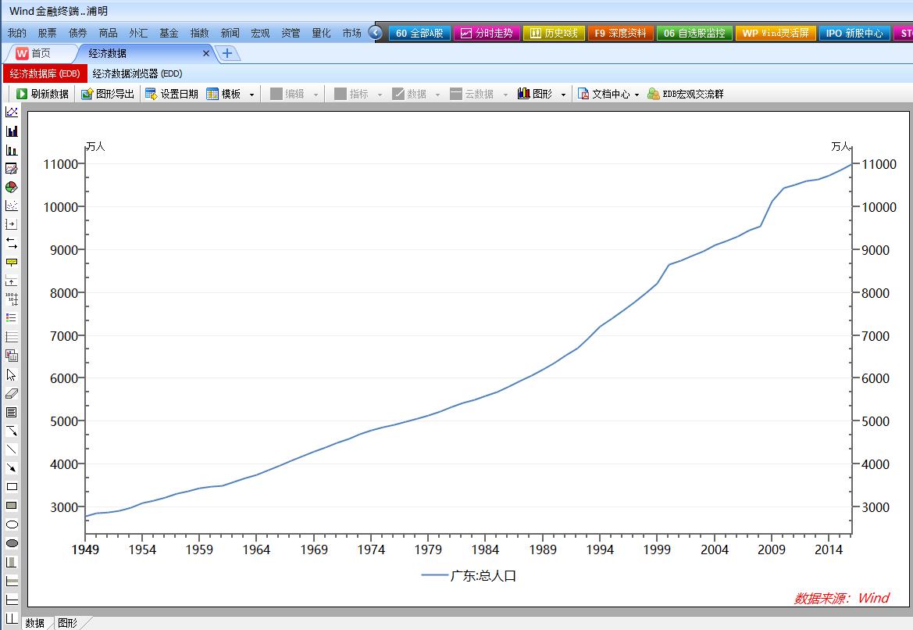
Task: Select the line chart icon in sidebar
Action: (x=12, y=113)
